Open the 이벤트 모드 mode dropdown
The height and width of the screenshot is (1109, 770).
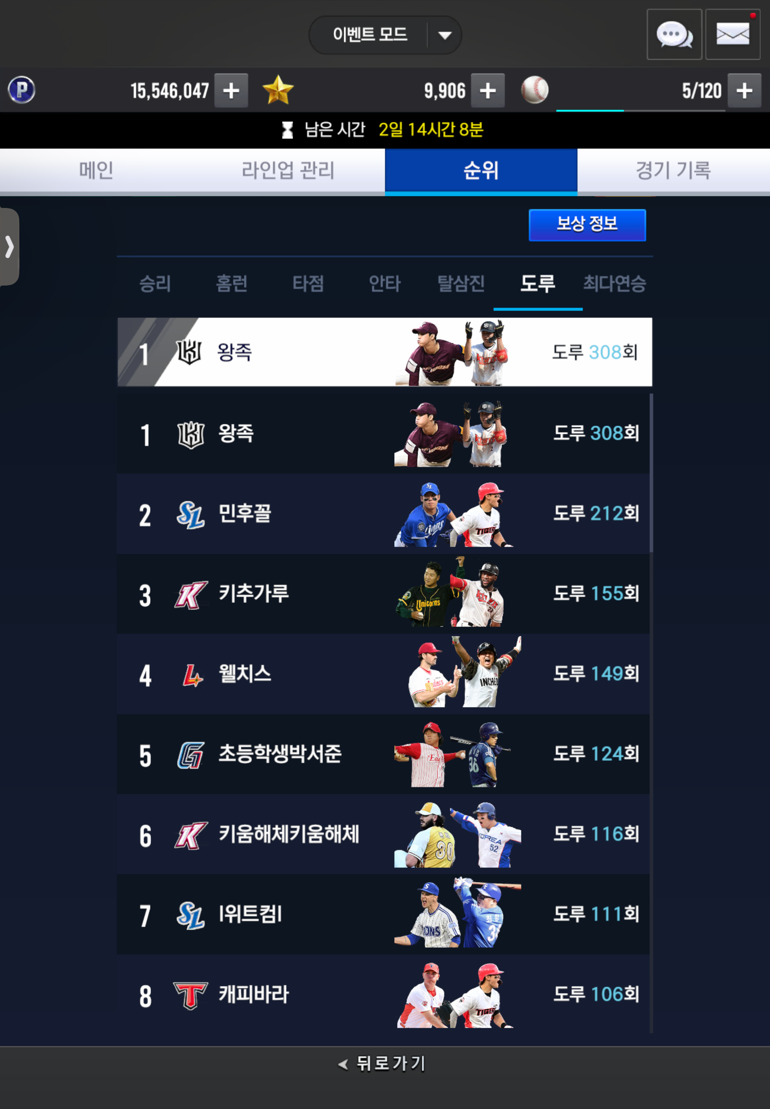(385, 35)
